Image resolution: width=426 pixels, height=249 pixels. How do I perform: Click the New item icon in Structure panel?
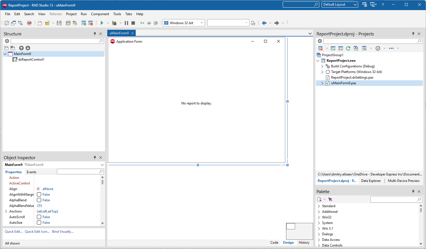[6, 48]
